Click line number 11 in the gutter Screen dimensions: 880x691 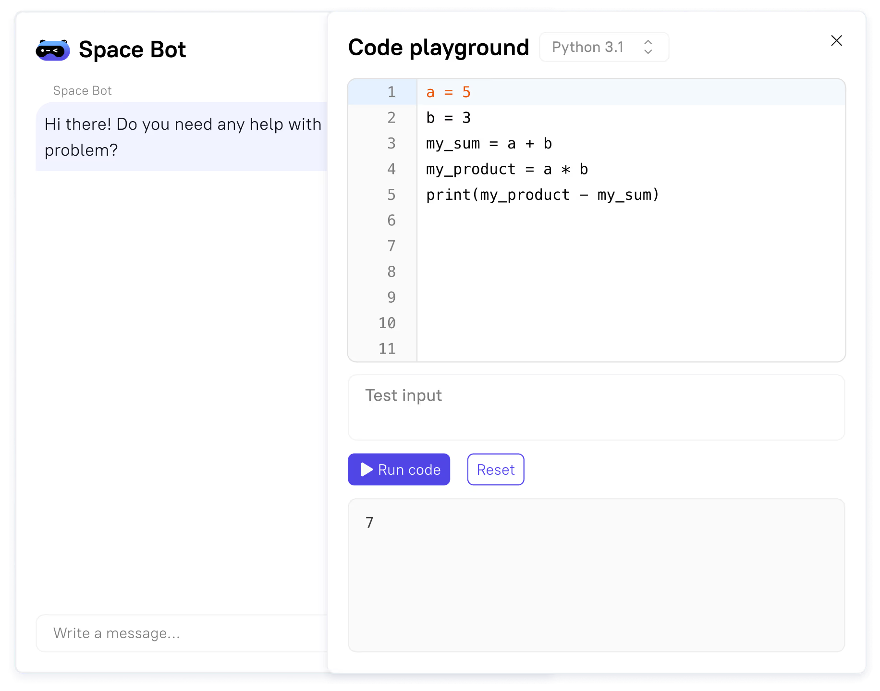tap(387, 349)
